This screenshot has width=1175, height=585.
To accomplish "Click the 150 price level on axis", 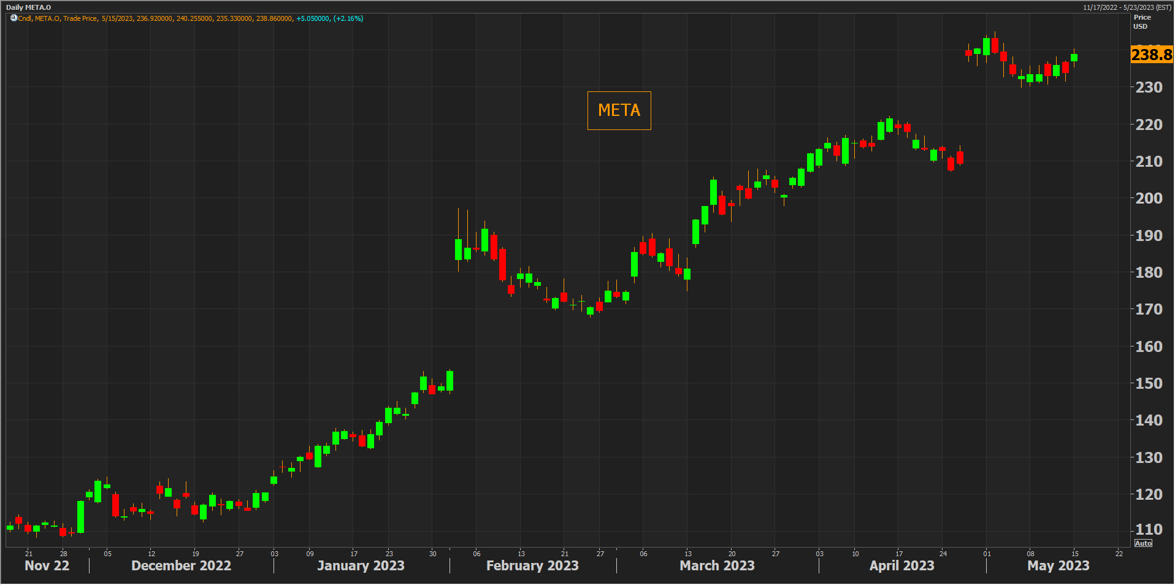I will point(1149,383).
